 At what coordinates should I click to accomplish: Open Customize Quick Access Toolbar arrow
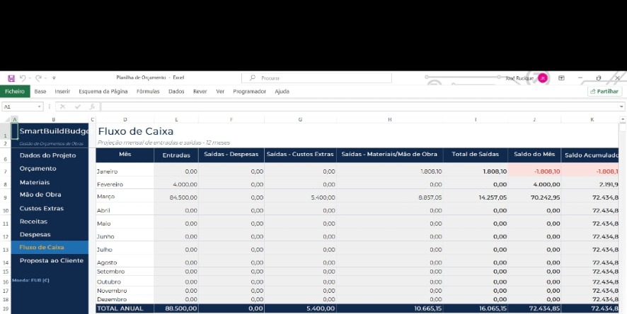pos(54,78)
